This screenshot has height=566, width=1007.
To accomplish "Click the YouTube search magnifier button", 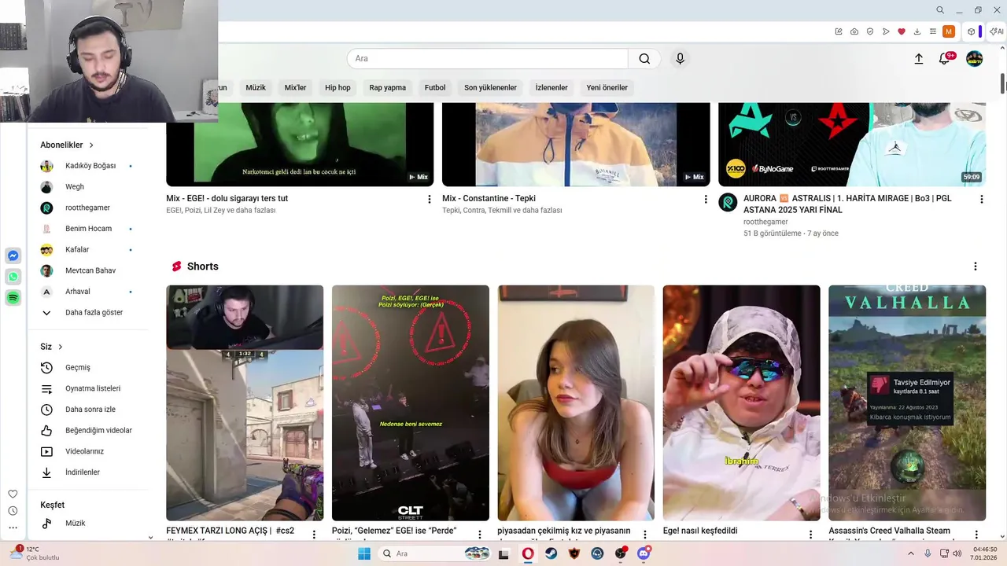I will pos(644,58).
